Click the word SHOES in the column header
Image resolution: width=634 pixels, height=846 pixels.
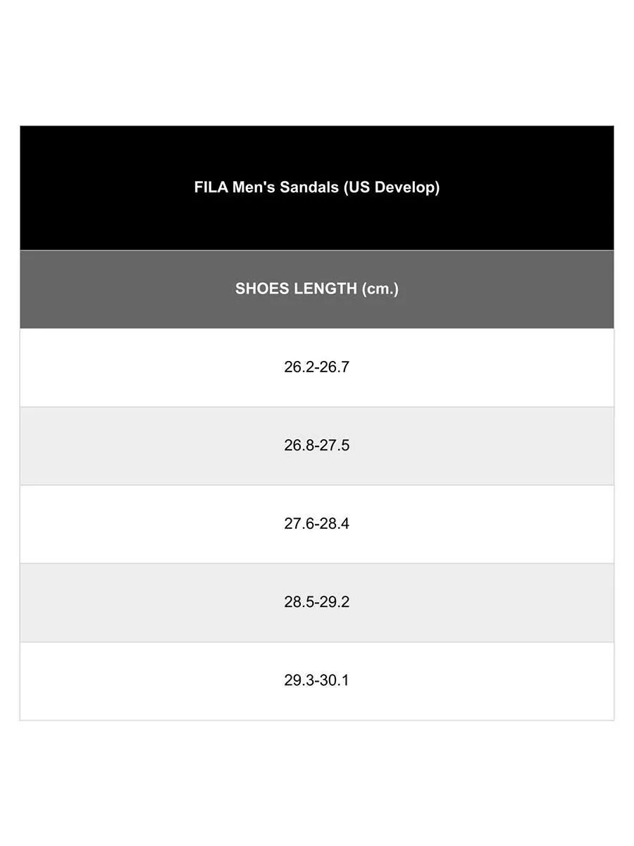(x=260, y=289)
